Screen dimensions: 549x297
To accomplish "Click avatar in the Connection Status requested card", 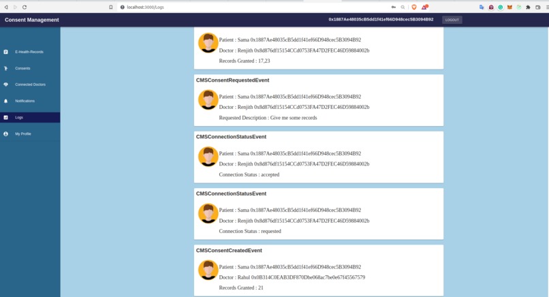I will [208, 213].
